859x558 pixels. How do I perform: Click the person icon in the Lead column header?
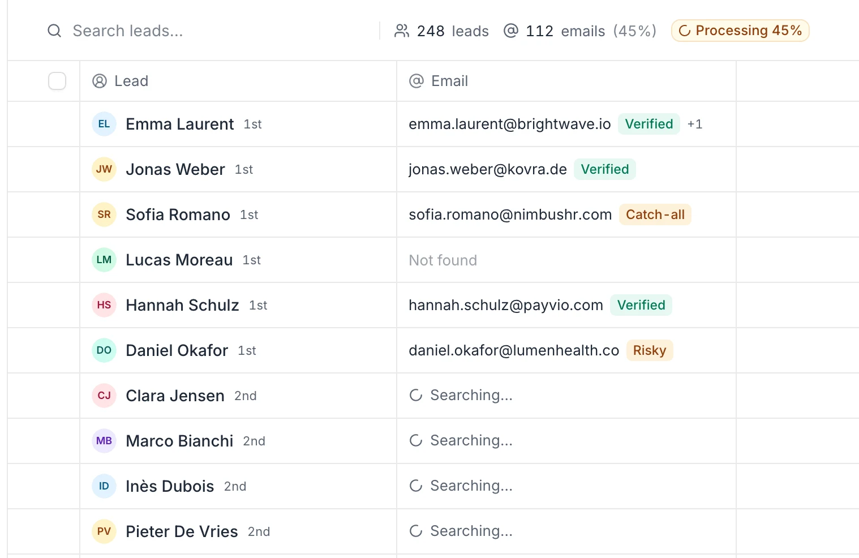click(100, 81)
